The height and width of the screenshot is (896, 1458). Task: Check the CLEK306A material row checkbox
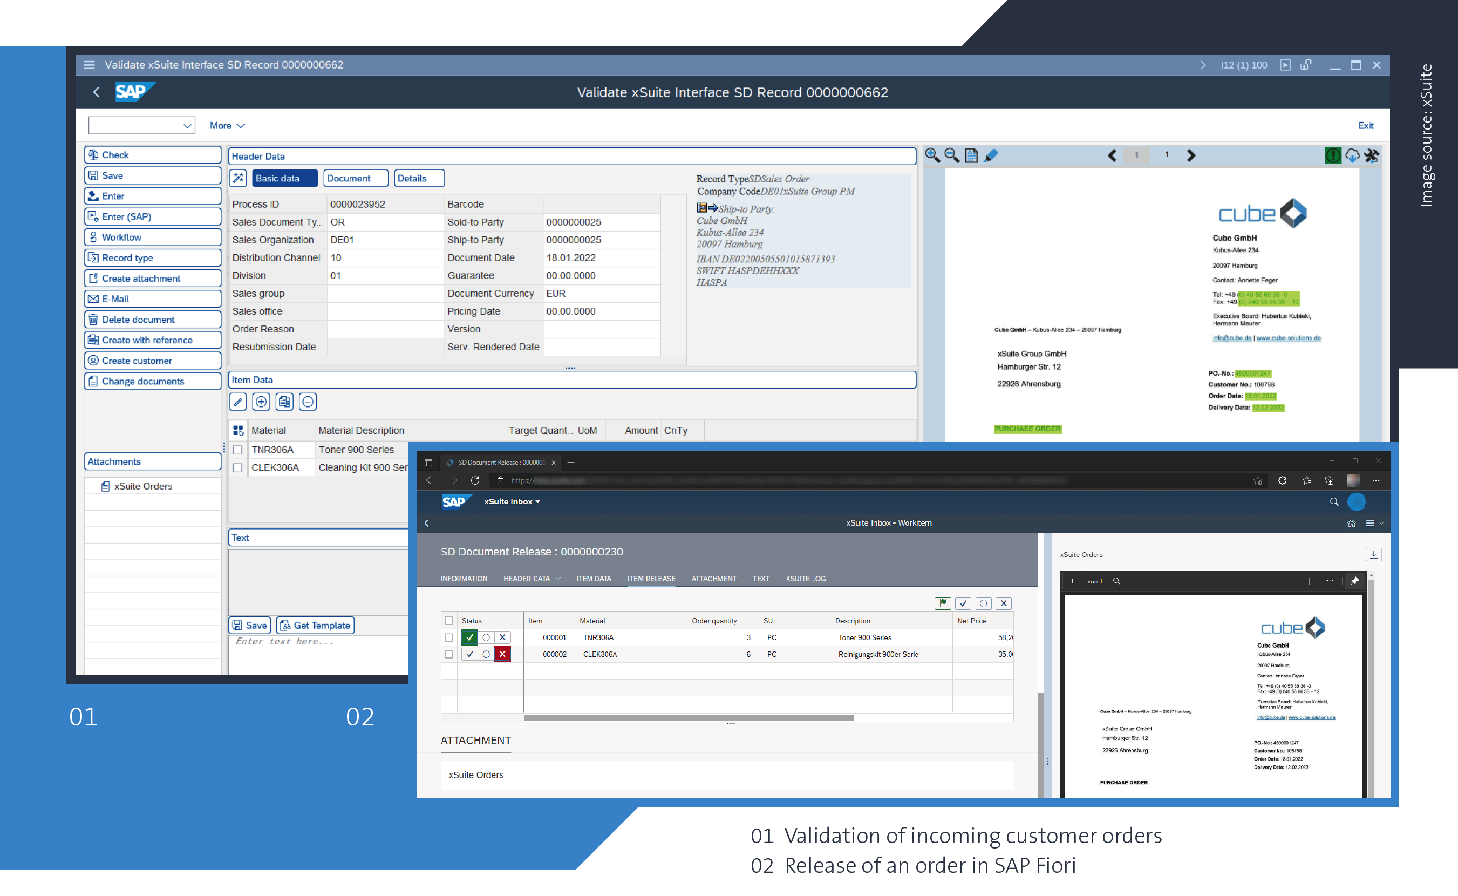237,467
